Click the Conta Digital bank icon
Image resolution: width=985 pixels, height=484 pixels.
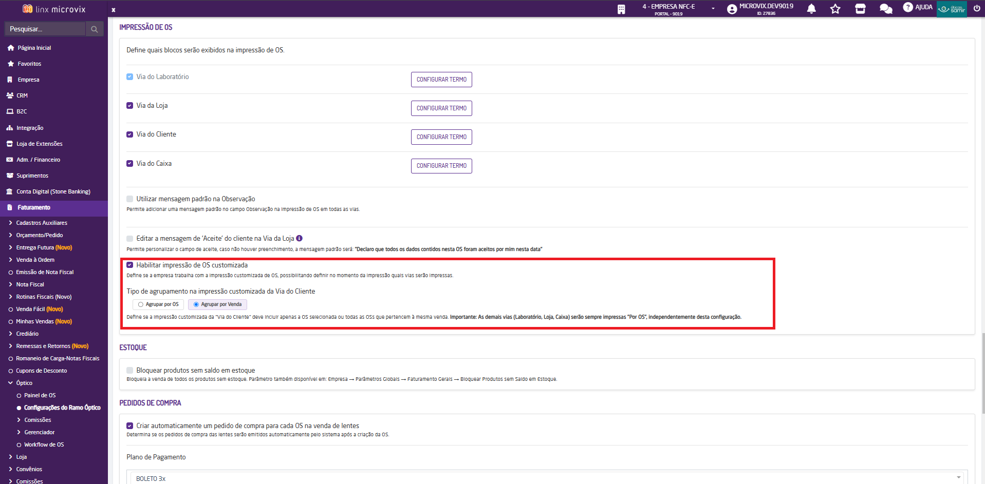9,191
